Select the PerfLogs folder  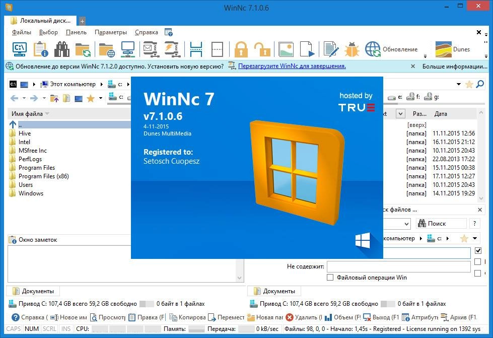pyautogui.click(x=30, y=159)
